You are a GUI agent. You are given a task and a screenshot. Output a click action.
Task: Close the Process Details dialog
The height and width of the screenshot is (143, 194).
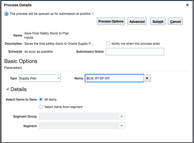coord(187,5)
